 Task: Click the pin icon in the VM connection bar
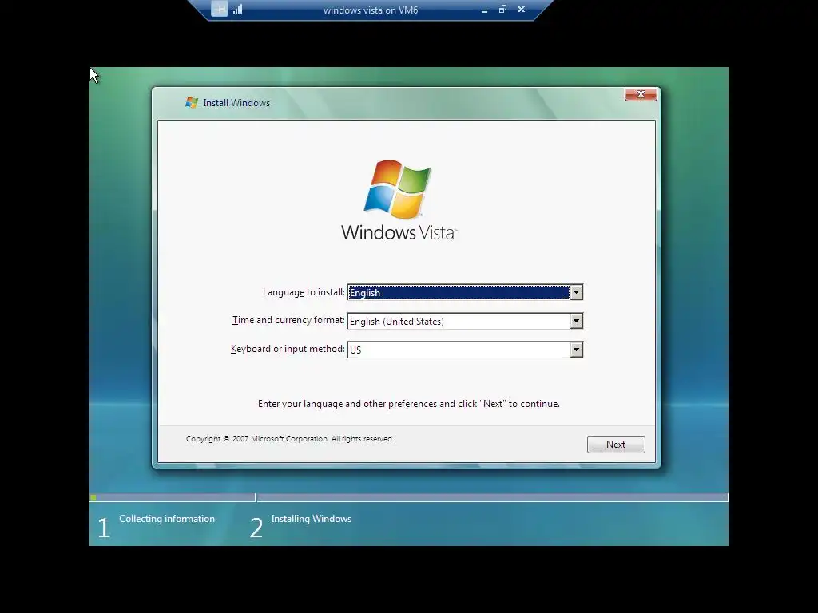(220, 9)
